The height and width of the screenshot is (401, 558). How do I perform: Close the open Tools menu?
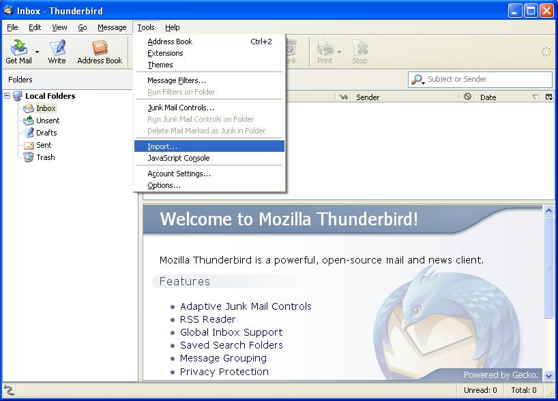click(x=146, y=27)
